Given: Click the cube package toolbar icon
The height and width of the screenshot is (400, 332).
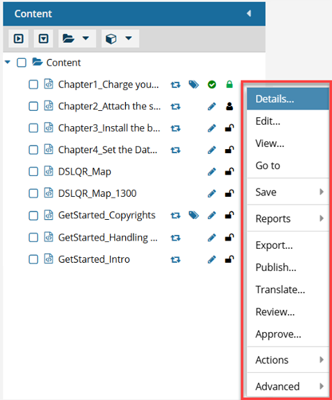Looking at the screenshot, I should click(111, 39).
